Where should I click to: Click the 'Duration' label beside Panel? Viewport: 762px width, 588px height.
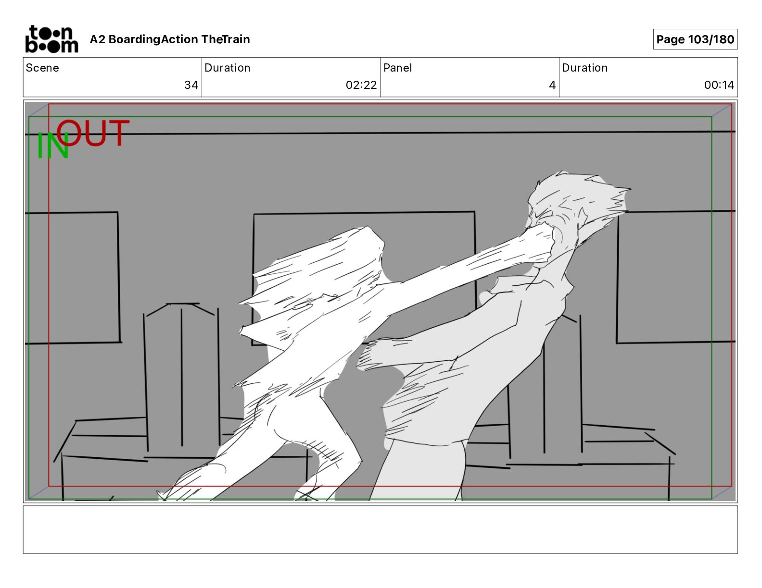click(x=584, y=68)
